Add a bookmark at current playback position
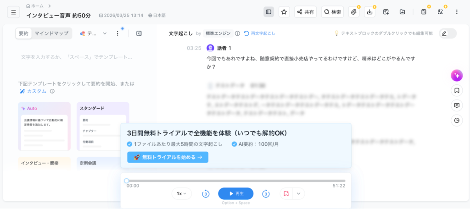The image size is (470, 209). 286,194
